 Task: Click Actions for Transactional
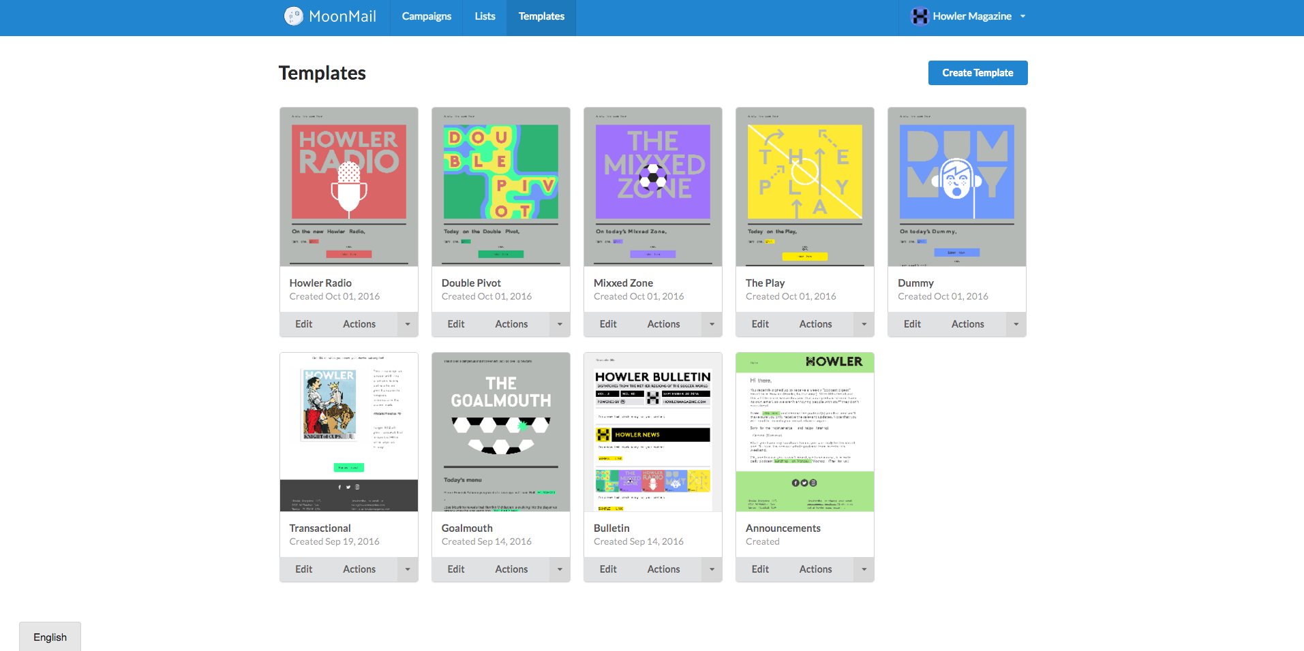click(359, 569)
